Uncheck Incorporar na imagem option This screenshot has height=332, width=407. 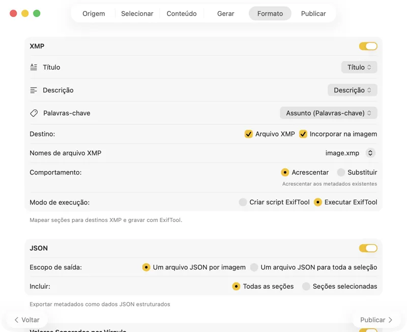tap(303, 134)
